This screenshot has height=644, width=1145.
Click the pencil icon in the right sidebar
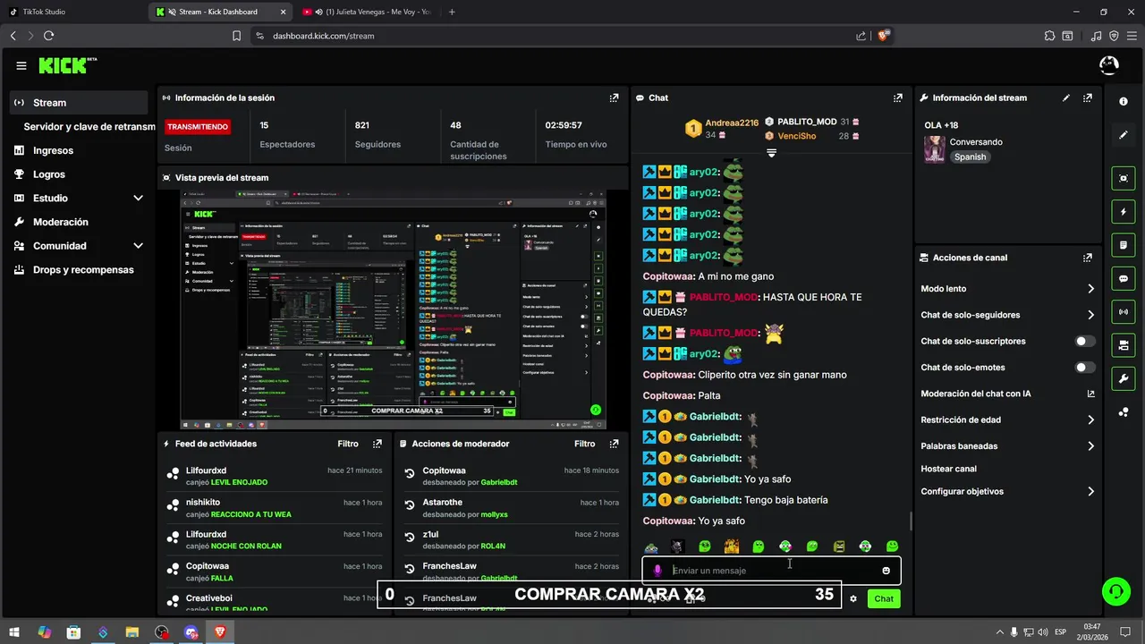point(1124,136)
